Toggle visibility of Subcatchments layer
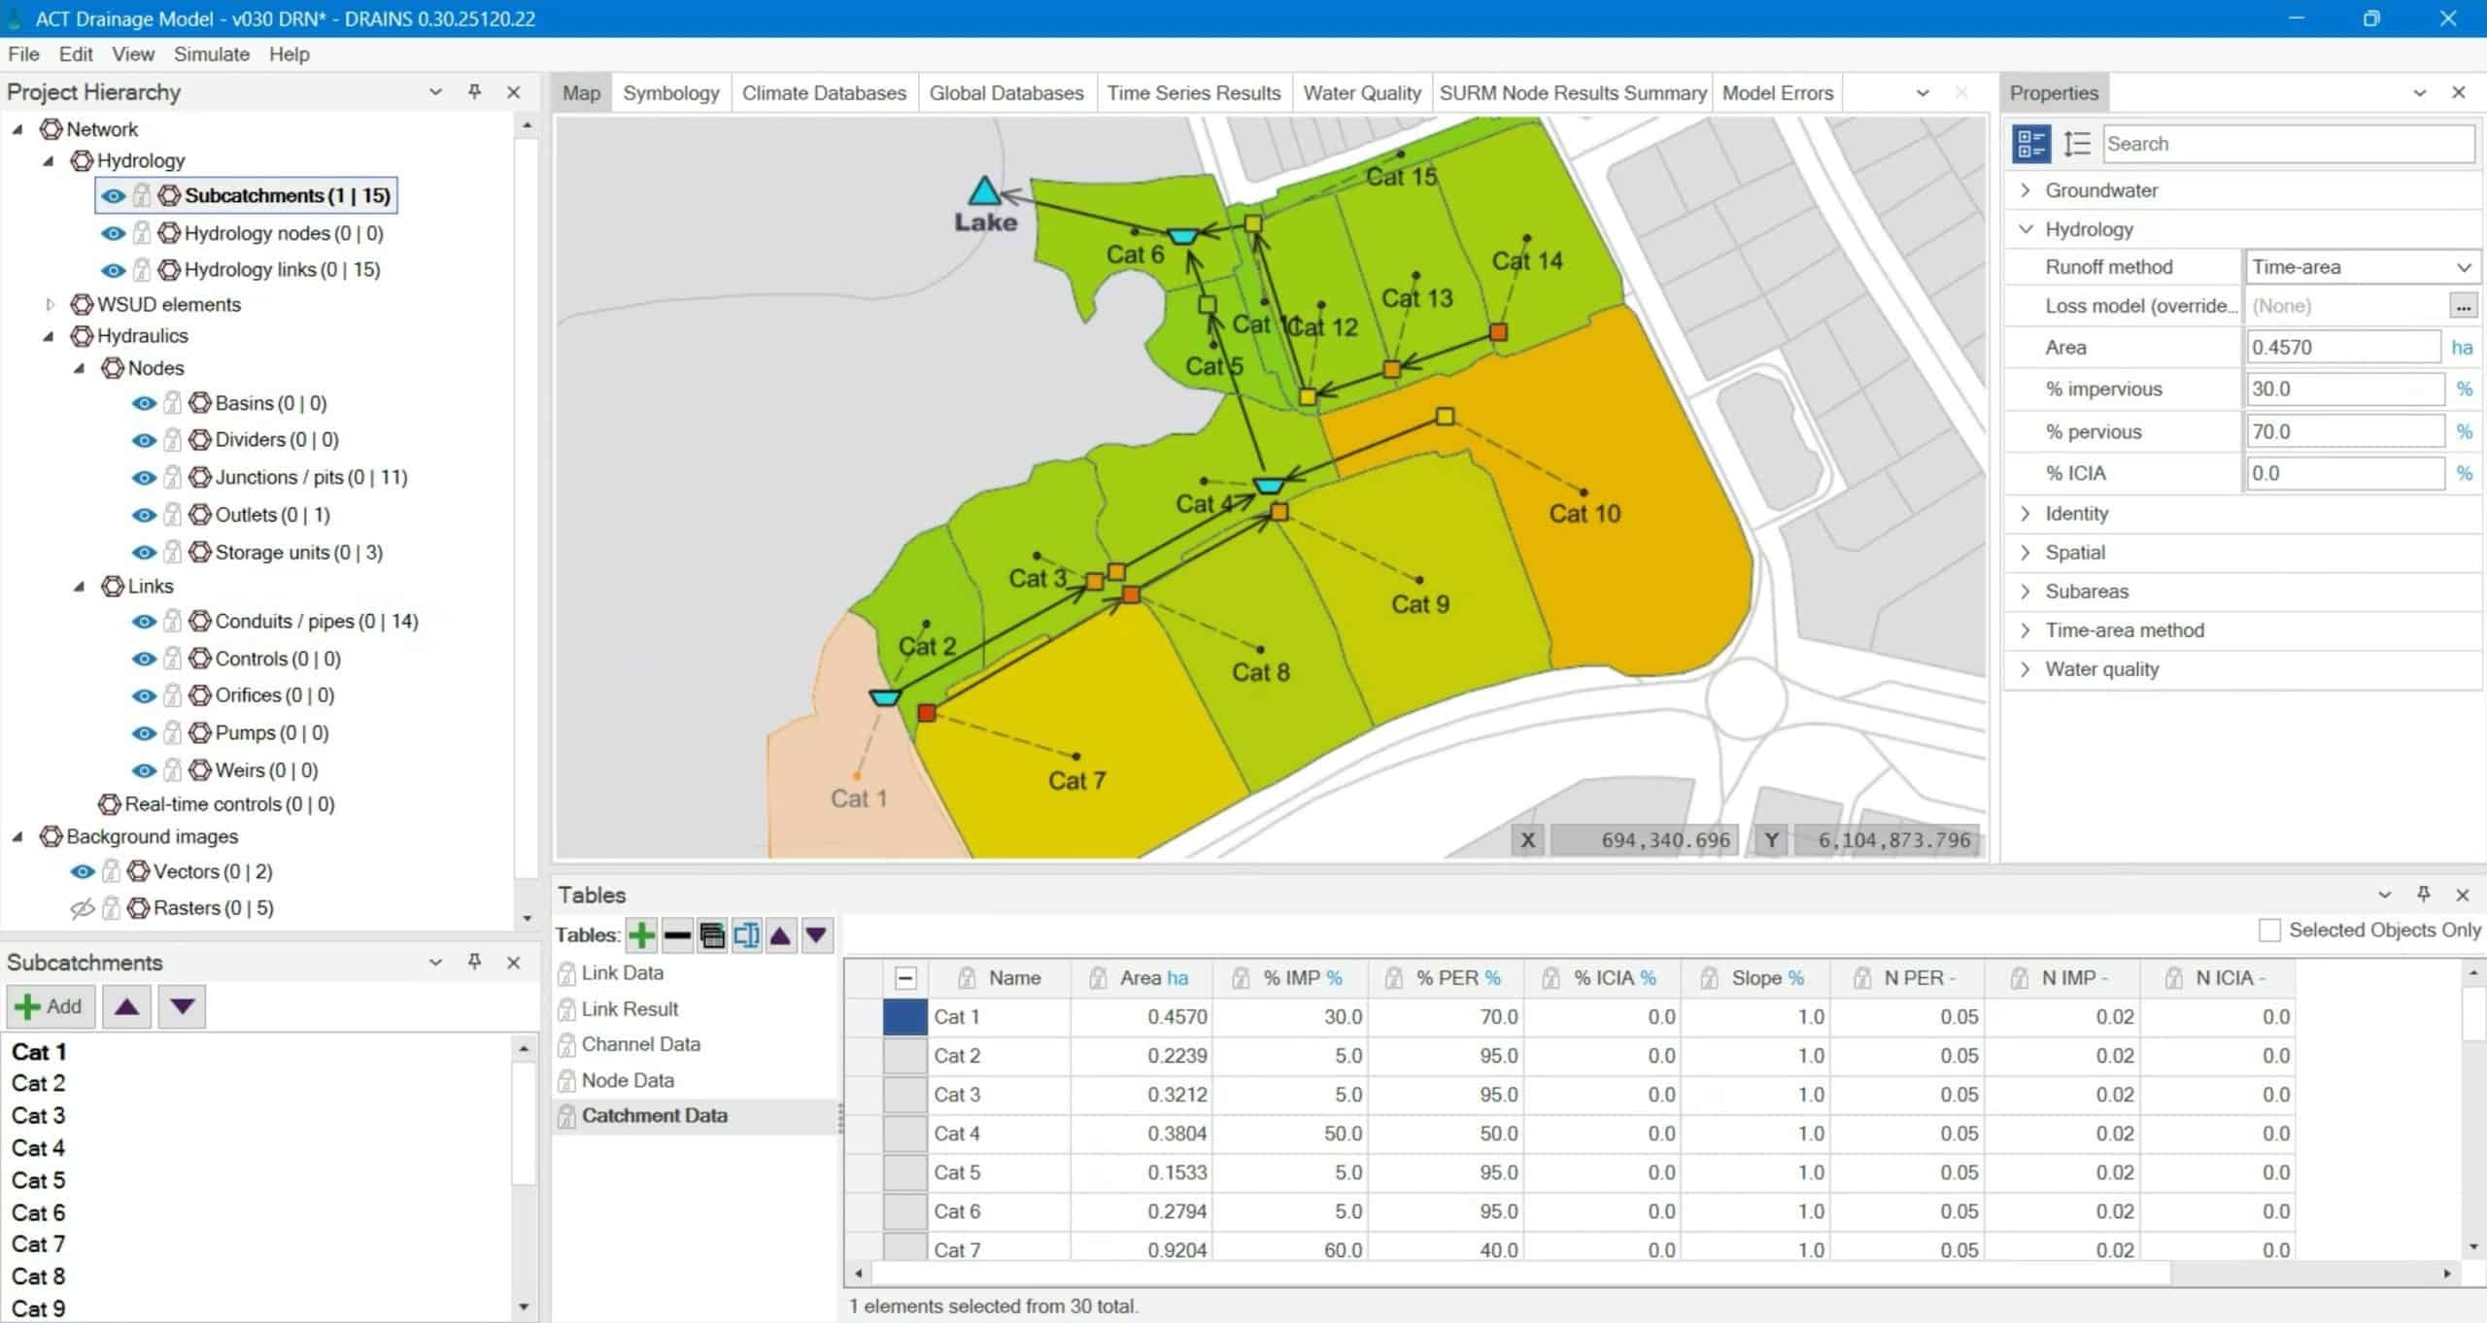Viewport: 2487px width, 1323px height. click(x=113, y=195)
